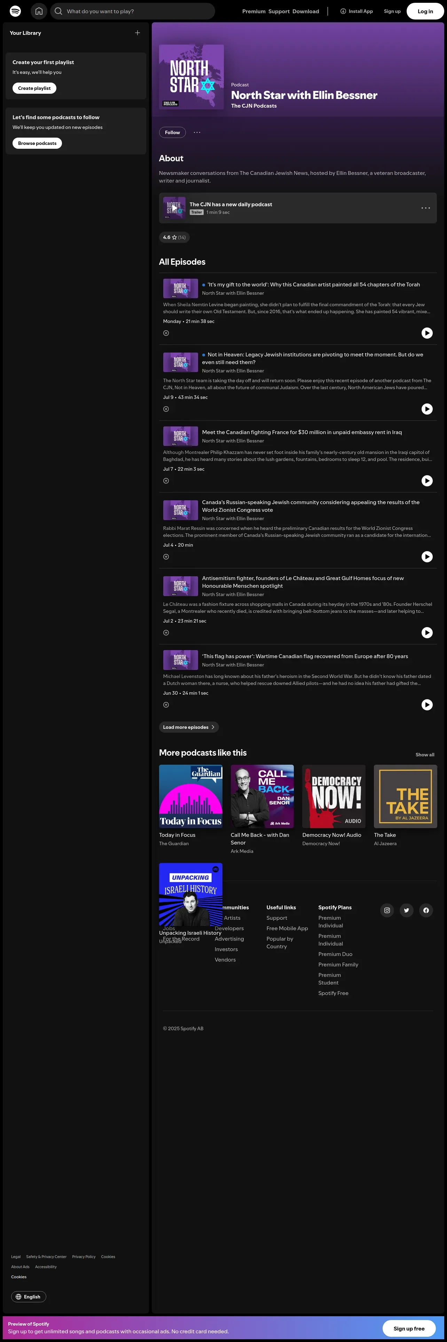Image resolution: width=447 pixels, height=1342 pixels.
Task: Play the trailer episode thumbnail
Action: click(x=174, y=208)
